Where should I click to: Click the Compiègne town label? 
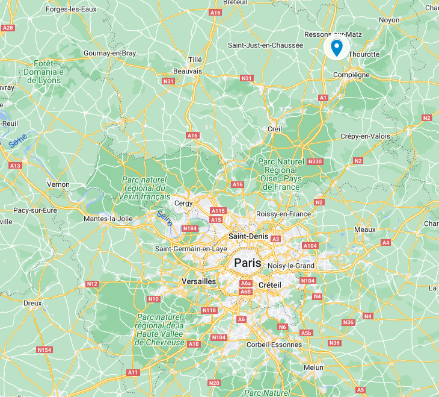pyautogui.click(x=351, y=75)
